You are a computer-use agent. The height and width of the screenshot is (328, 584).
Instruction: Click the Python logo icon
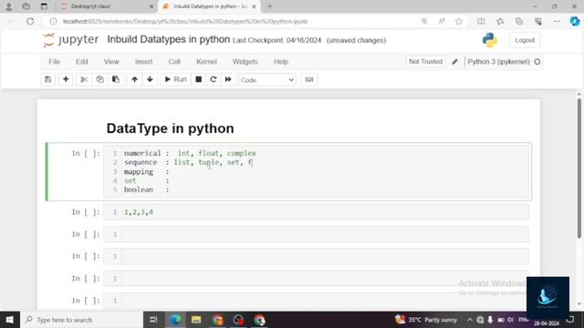click(x=489, y=40)
